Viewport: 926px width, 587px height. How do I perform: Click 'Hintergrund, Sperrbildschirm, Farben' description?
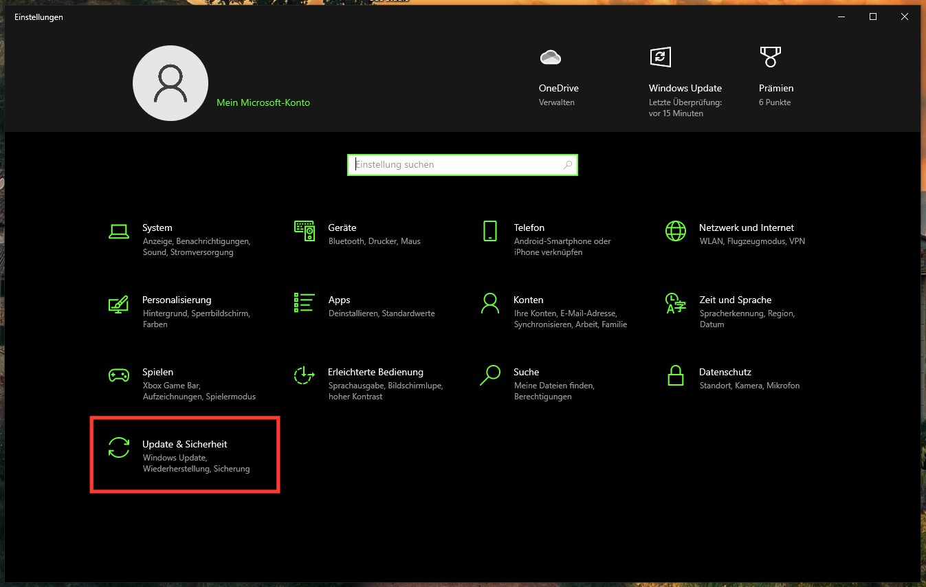click(196, 319)
